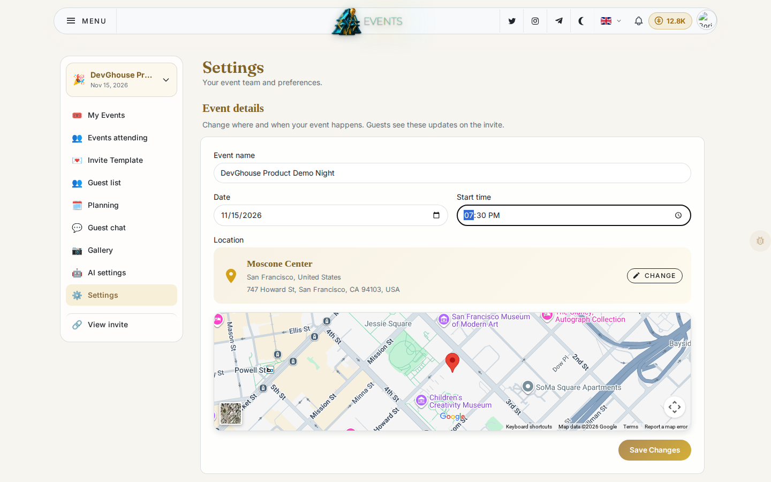Open the calendar date picker icon
Viewport: 771px width, 482px height.
[436, 215]
